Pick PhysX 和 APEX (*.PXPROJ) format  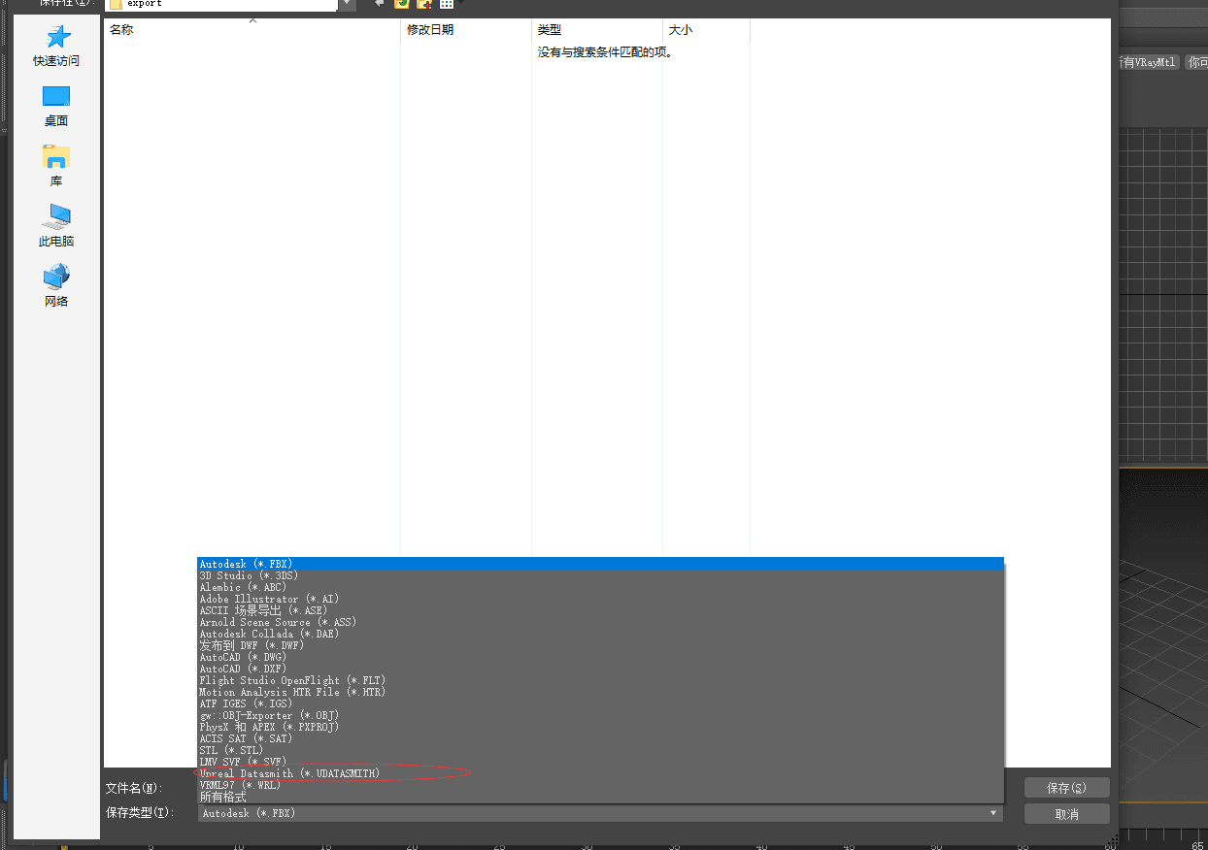pos(600,727)
